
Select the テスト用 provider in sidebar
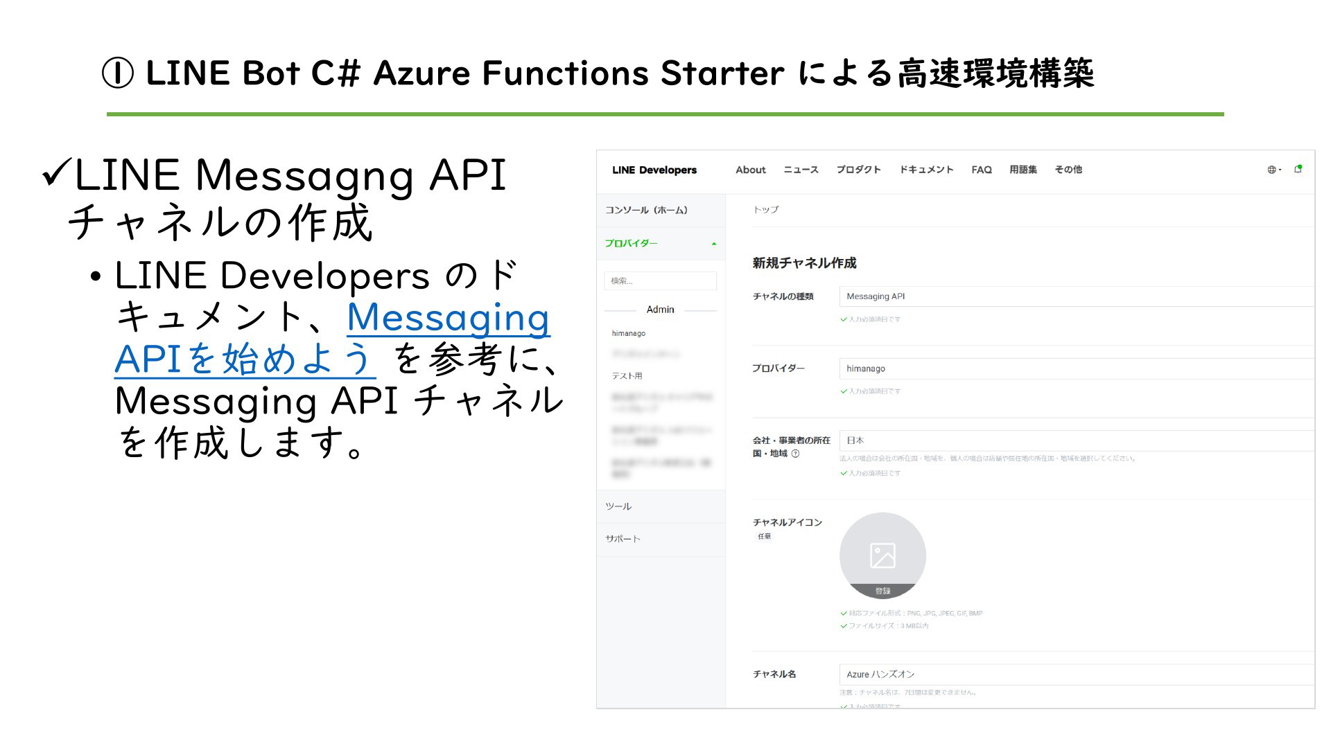pyautogui.click(x=627, y=376)
